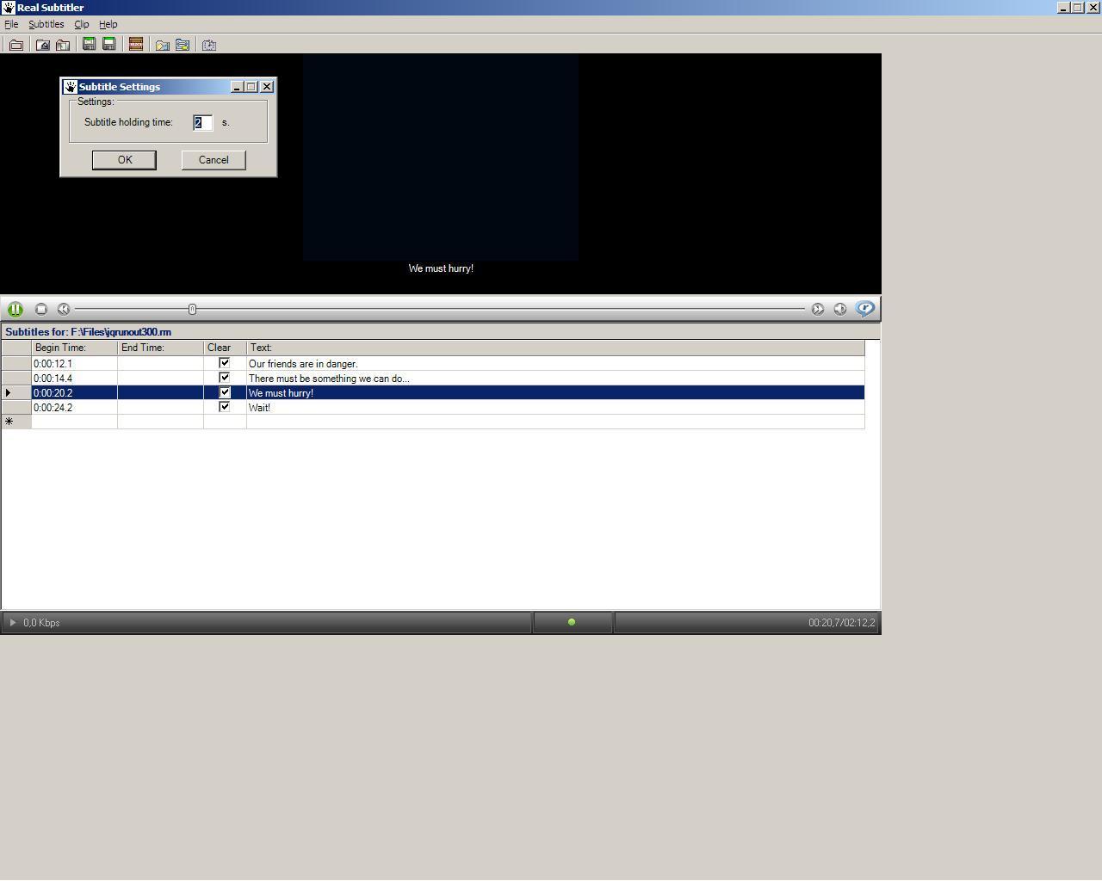The width and height of the screenshot is (1102, 881).
Task: Stop the clip with the stop button
Action: tap(40, 309)
